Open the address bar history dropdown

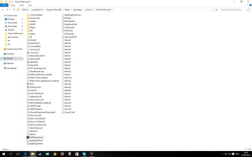coord(213,10)
